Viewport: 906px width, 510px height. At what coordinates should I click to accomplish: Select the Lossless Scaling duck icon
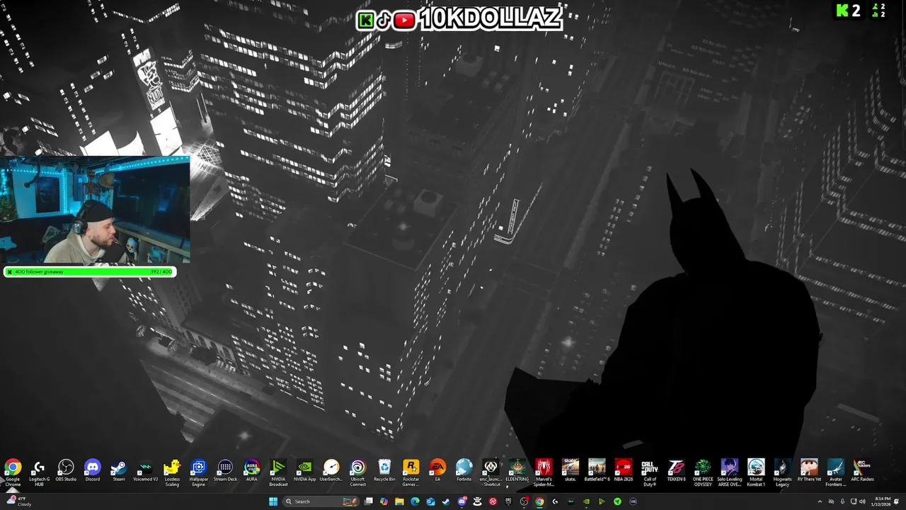(x=172, y=472)
